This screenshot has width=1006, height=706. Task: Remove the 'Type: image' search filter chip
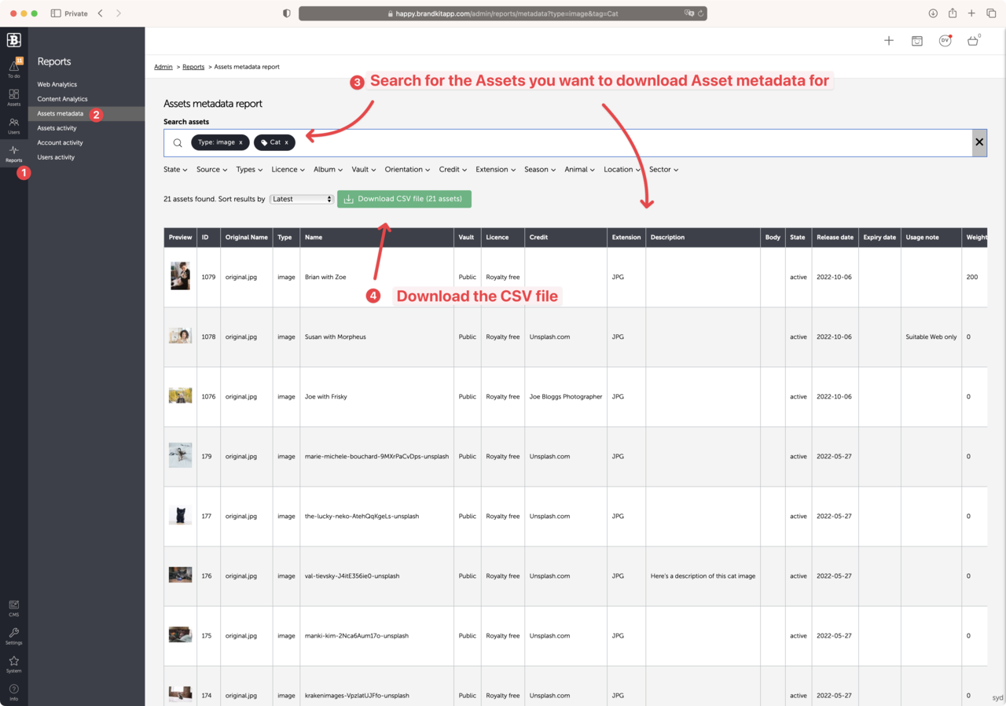[240, 143]
